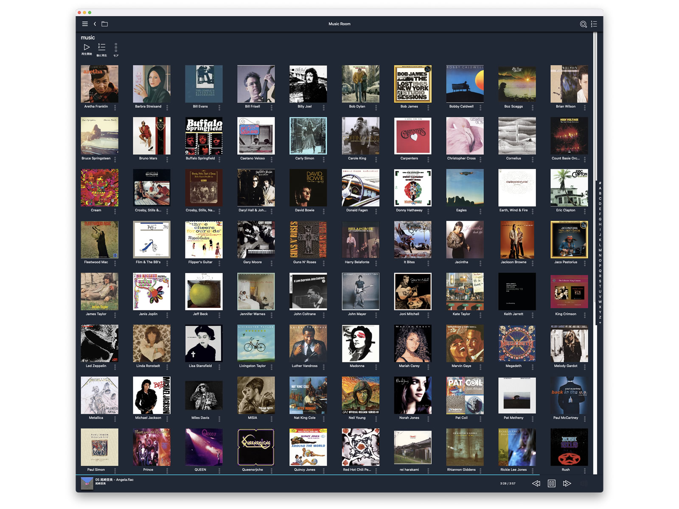Open the Megadeth album cover
This screenshot has height=509, width=679.
click(x=517, y=343)
